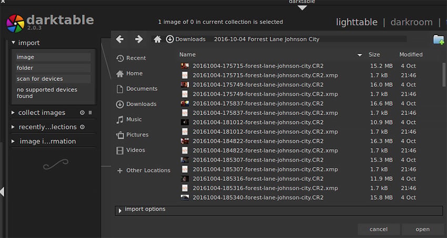Image resolution: width=447 pixels, height=238 pixels.
Task: Select 20161004-181012-forest-lane-johnson-city.CR2.xmp
Action: pyautogui.click(x=265, y=132)
